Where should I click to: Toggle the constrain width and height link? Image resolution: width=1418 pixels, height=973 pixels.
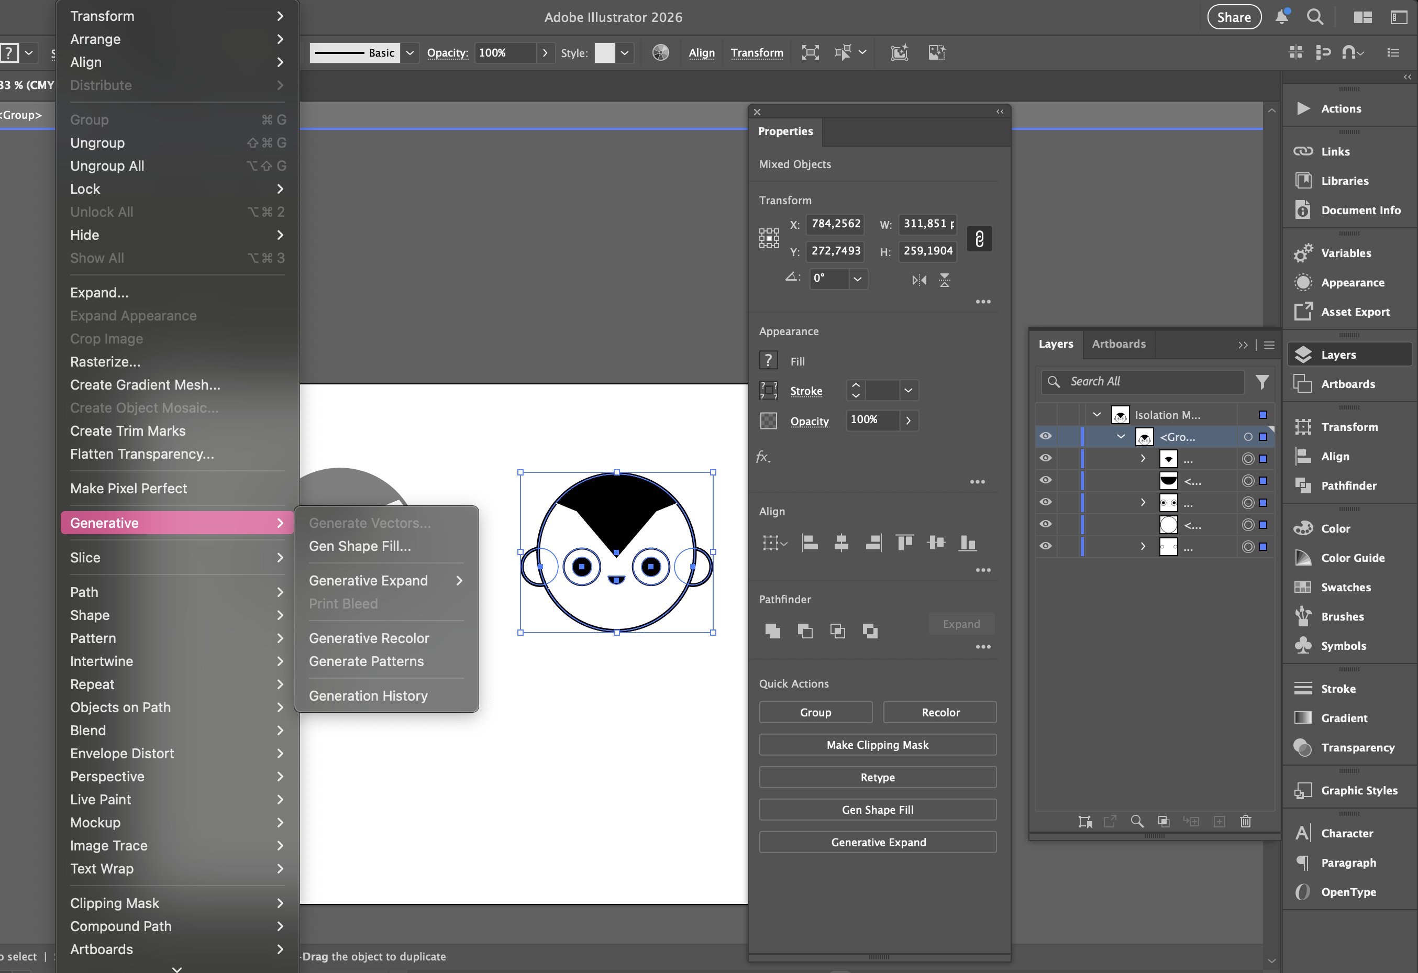pos(980,239)
